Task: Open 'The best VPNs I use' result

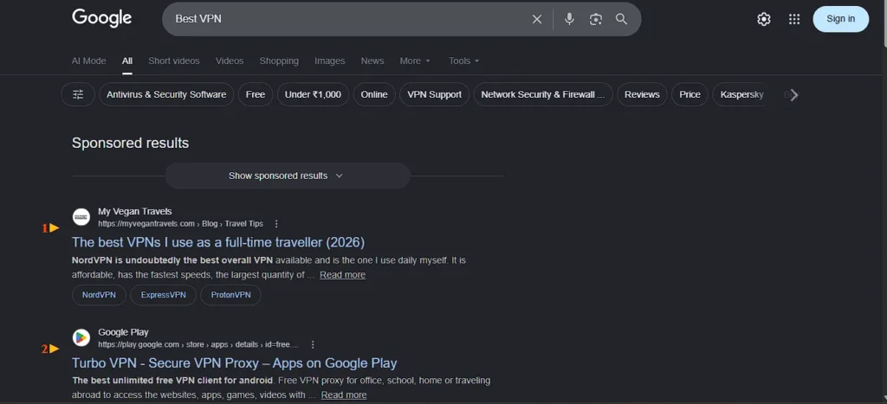Action: [x=218, y=242]
